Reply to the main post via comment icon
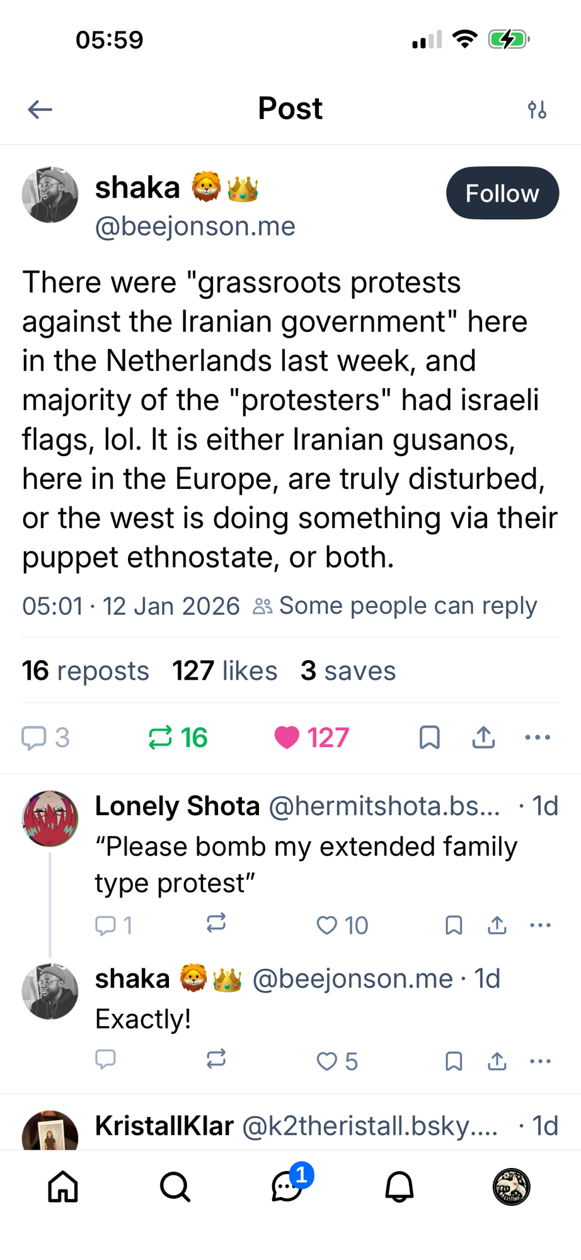The image size is (581, 1260). pyautogui.click(x=35, y=737)
